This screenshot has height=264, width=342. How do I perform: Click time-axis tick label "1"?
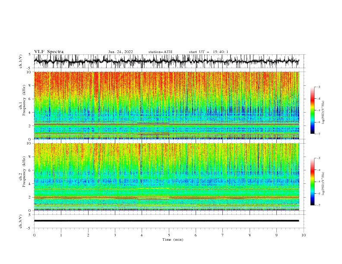[61, 235]
